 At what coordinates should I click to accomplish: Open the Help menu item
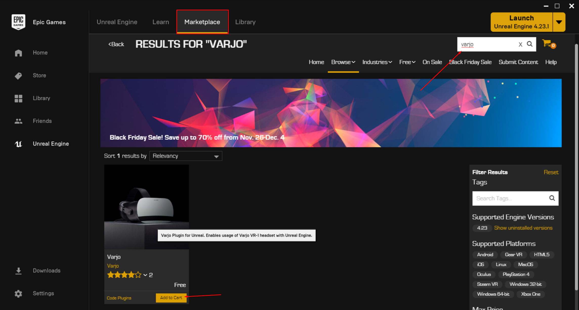click(551, 62)
